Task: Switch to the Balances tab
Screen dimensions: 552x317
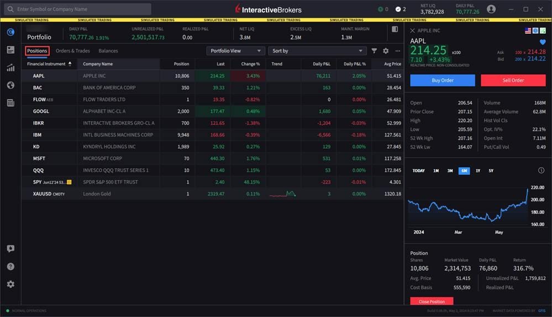Action: 108,51
